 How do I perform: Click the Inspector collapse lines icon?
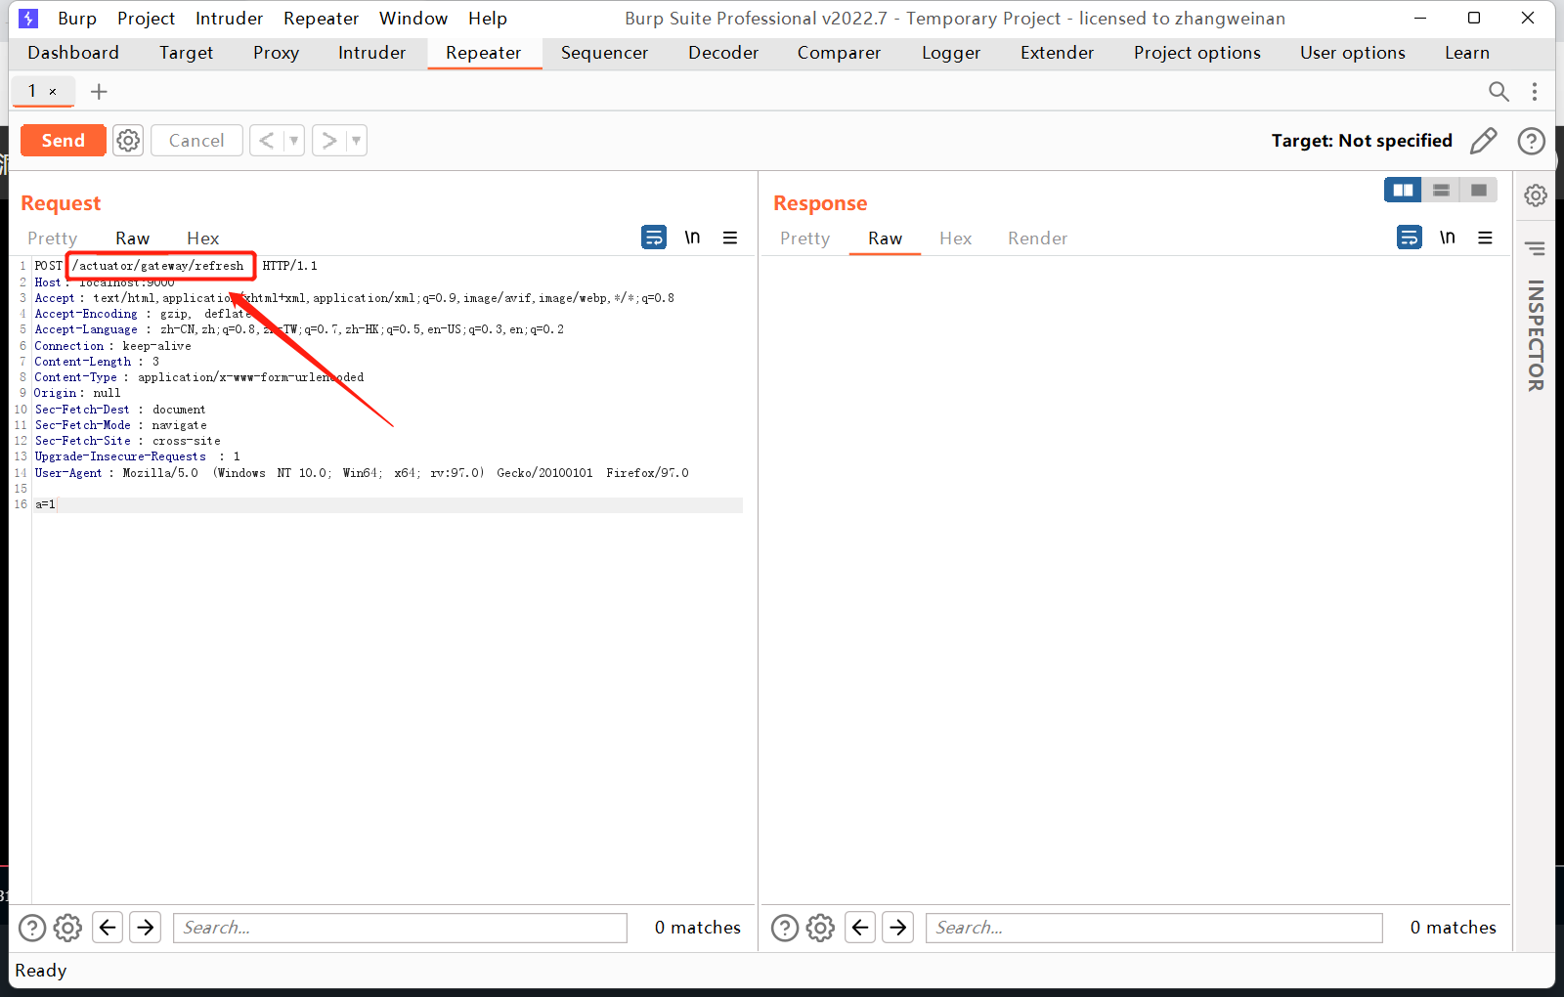1536,248
